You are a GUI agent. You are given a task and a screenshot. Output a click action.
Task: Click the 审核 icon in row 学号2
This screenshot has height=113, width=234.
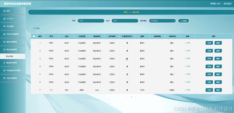pos(186,51)
